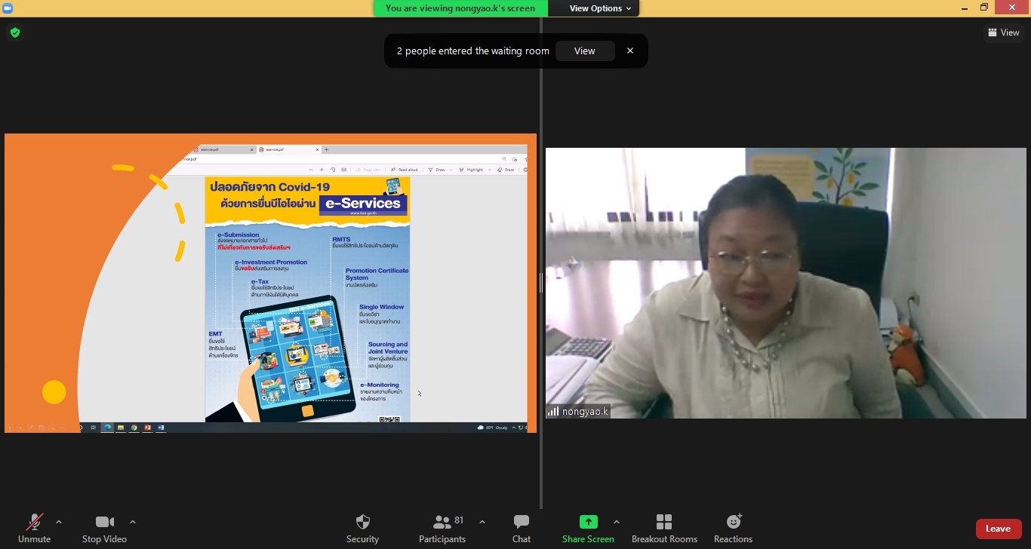Viewport: 1031px width, 549px height.
Task: Click the Task View icon in shared taskbar
Action: click(93, 428)
